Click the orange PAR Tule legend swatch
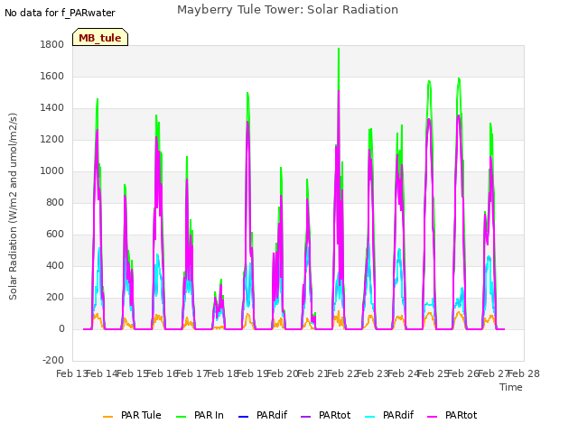The image size is (578, 433). [x=107, y=417]
